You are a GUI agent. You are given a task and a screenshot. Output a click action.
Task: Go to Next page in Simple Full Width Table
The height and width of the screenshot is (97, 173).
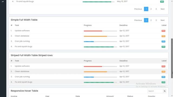point(162,20)
